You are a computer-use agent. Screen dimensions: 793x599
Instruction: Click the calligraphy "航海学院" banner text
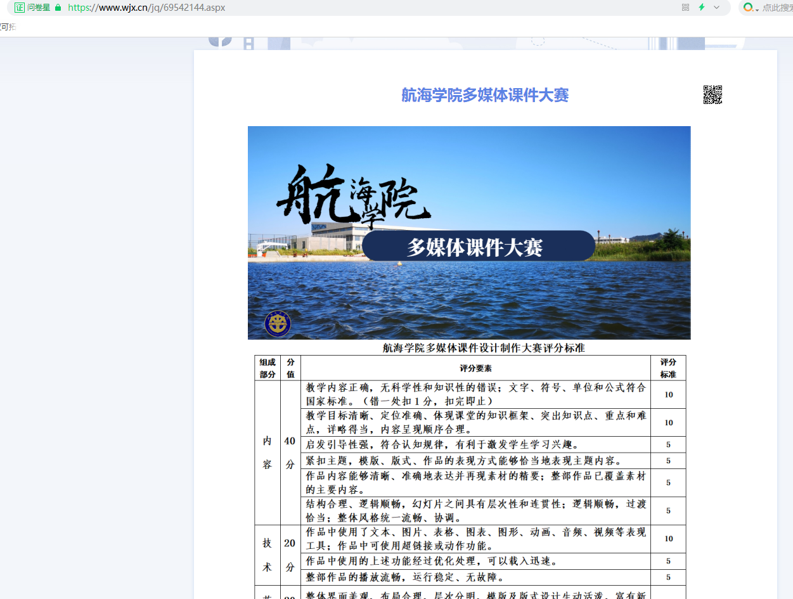(352, 196)
